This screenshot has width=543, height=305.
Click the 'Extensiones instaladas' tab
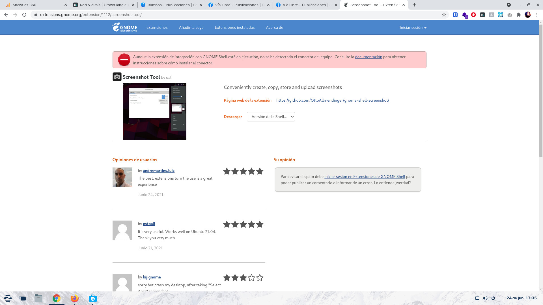[234, 27]
